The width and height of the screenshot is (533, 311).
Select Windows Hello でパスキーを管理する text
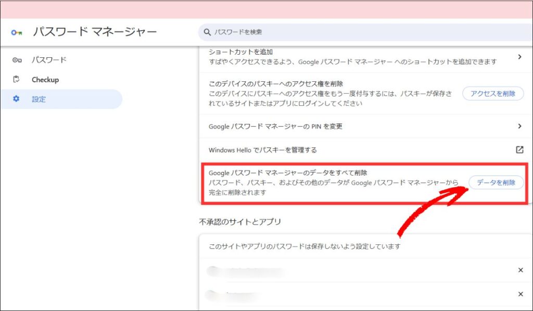262,150
